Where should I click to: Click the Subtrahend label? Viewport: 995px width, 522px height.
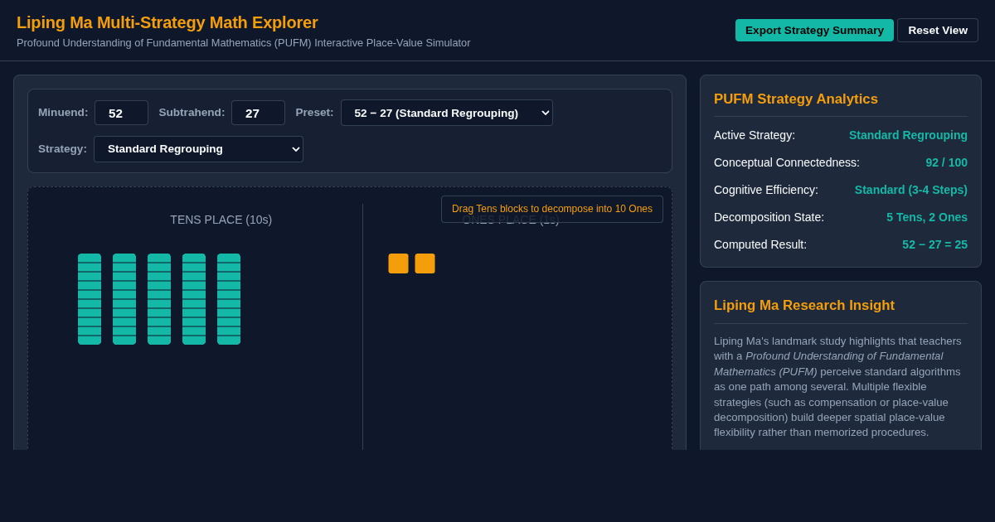[192, 113]
